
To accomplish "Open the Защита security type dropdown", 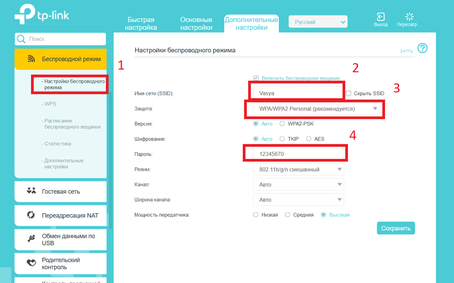I will pyautogui.click(x=316, y=109).
